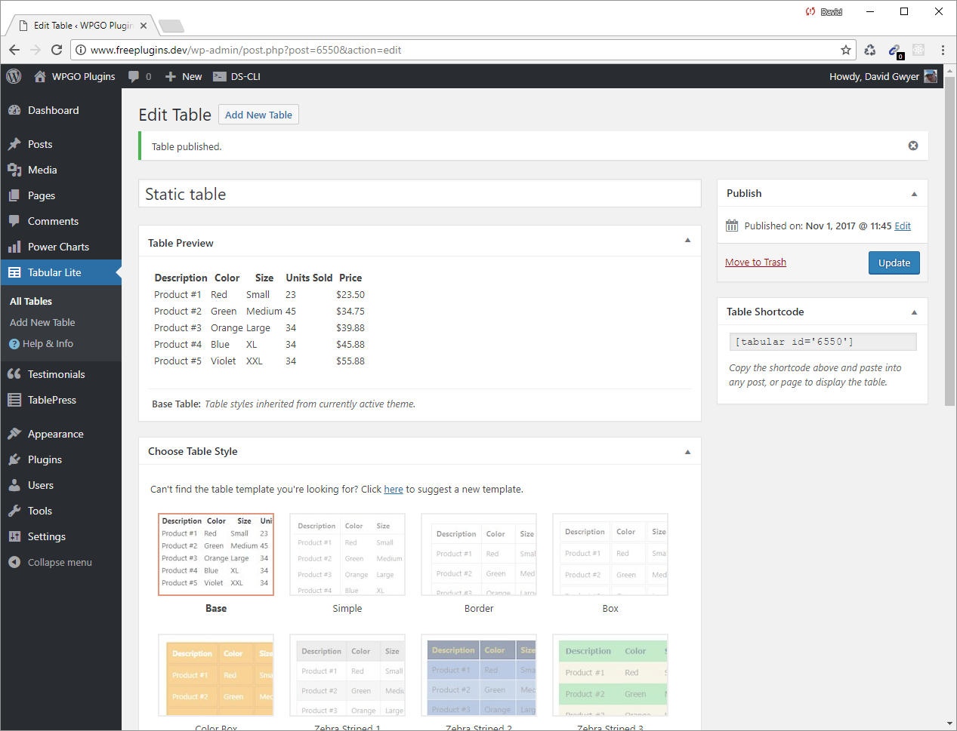
Task: Select the Base table style thumbnail
Action: (x=216, y=554)
